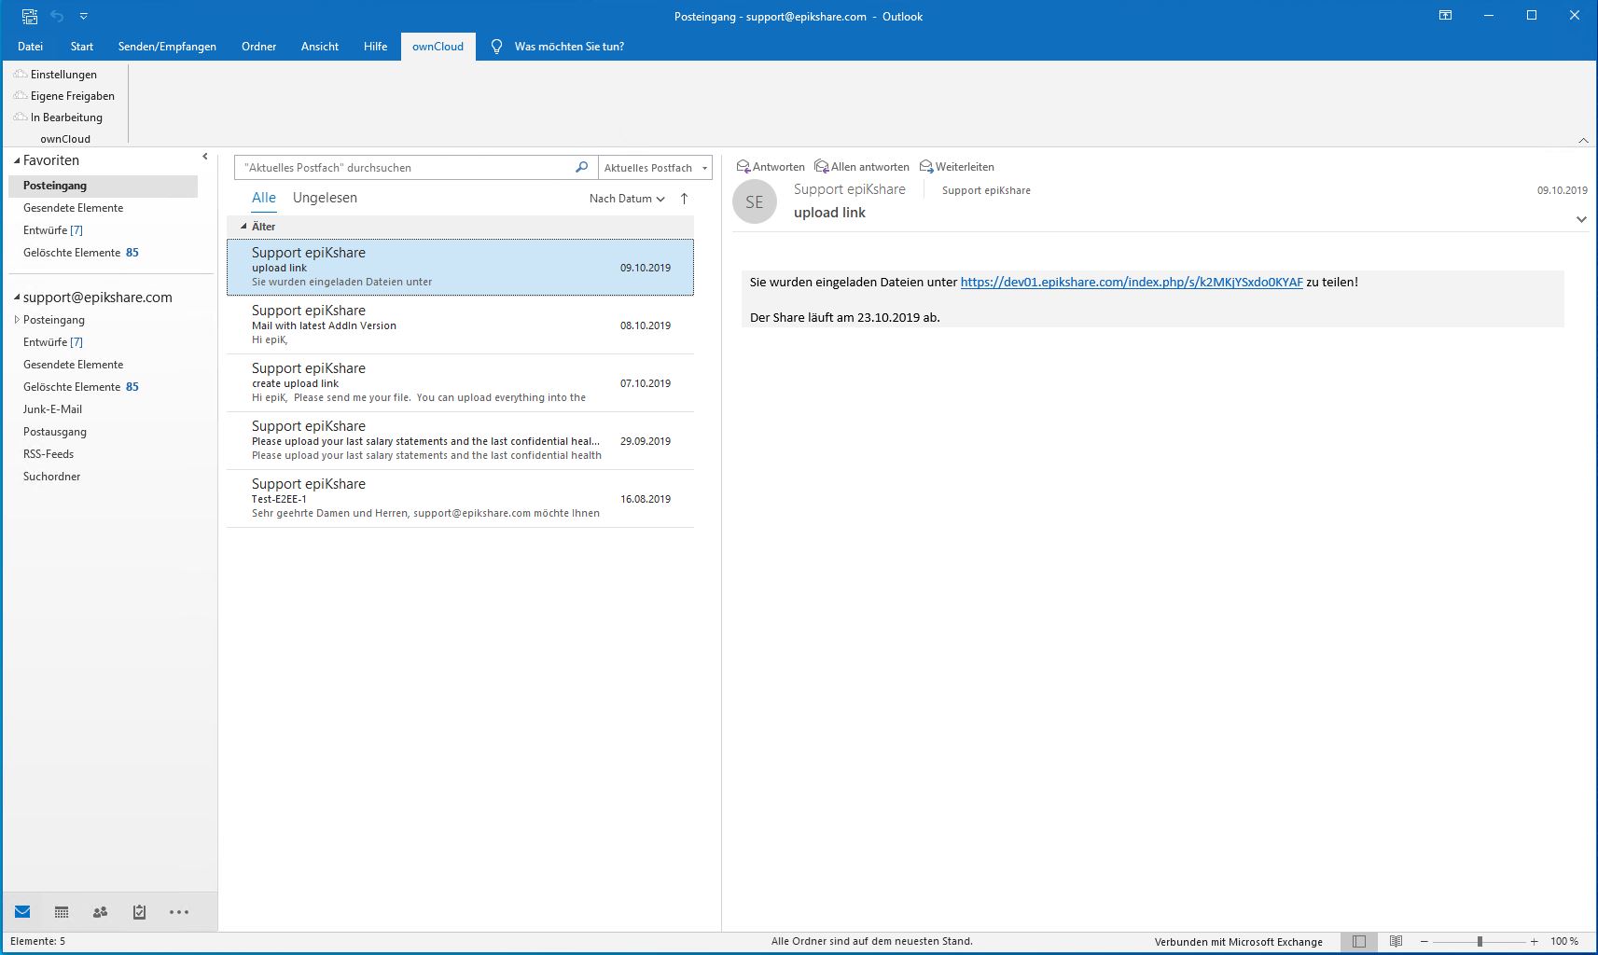Expand the account Posteingang subfolders
This screenshot has height=955, width=1598.
[17, 320]
